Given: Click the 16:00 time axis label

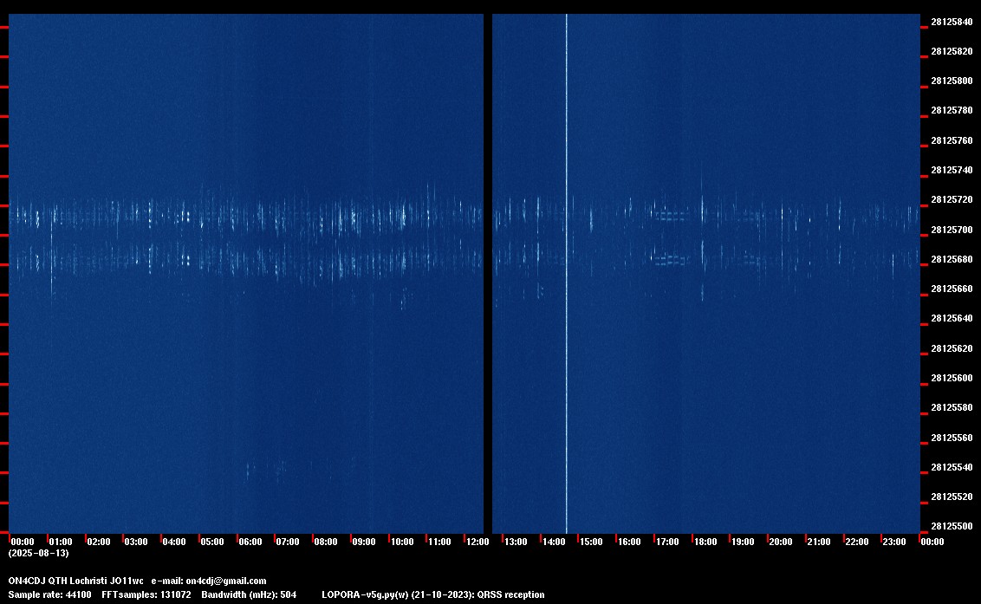Looking at the screenshot, I should point(629,542).
